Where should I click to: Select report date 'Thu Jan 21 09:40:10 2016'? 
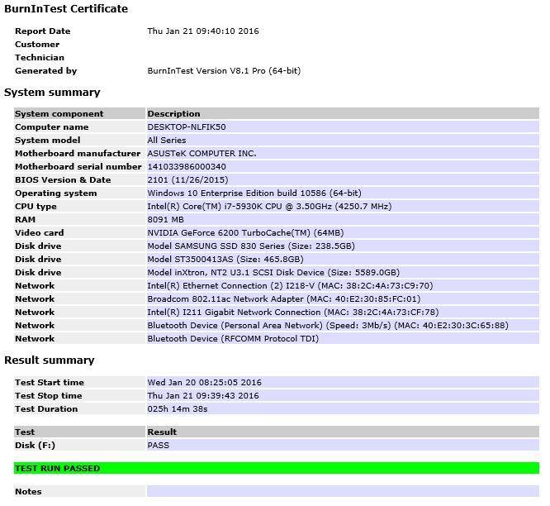[x=203, y=31]
